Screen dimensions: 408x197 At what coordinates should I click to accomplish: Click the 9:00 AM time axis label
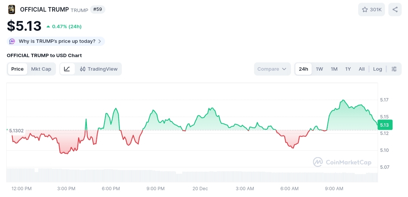click(x=334, y=189)
